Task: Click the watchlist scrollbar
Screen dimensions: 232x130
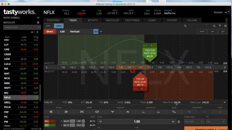Action: pos(40,93)
